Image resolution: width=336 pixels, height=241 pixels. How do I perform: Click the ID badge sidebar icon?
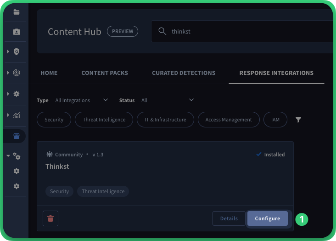pyautogui.click(x=17, y=32)
